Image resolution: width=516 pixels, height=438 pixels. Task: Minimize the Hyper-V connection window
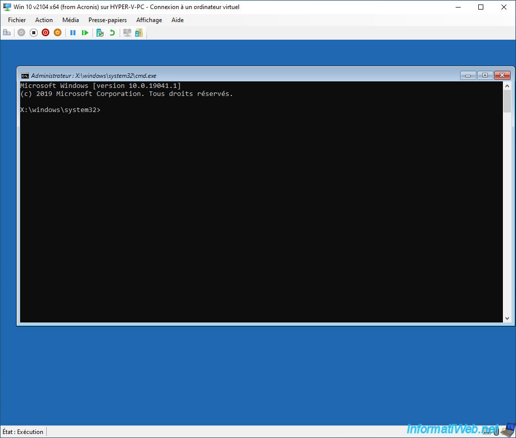pos(458,7)
